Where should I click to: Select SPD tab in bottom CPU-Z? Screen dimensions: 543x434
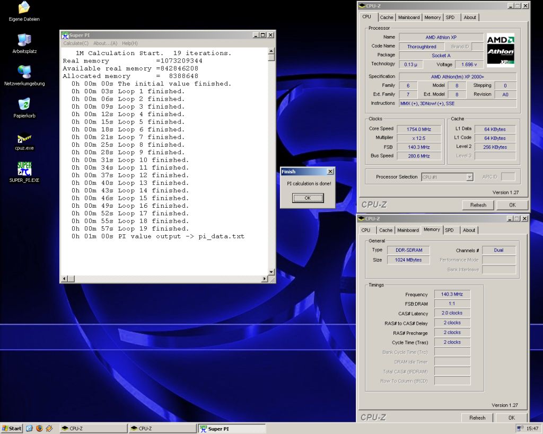click(449, 230)
